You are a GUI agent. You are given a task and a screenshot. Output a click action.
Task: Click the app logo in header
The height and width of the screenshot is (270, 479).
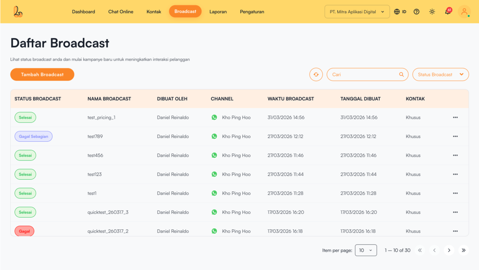tap(18, 12)
